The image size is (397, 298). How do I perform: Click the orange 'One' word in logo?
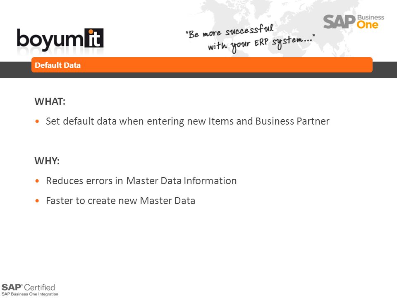click(367, 25)
